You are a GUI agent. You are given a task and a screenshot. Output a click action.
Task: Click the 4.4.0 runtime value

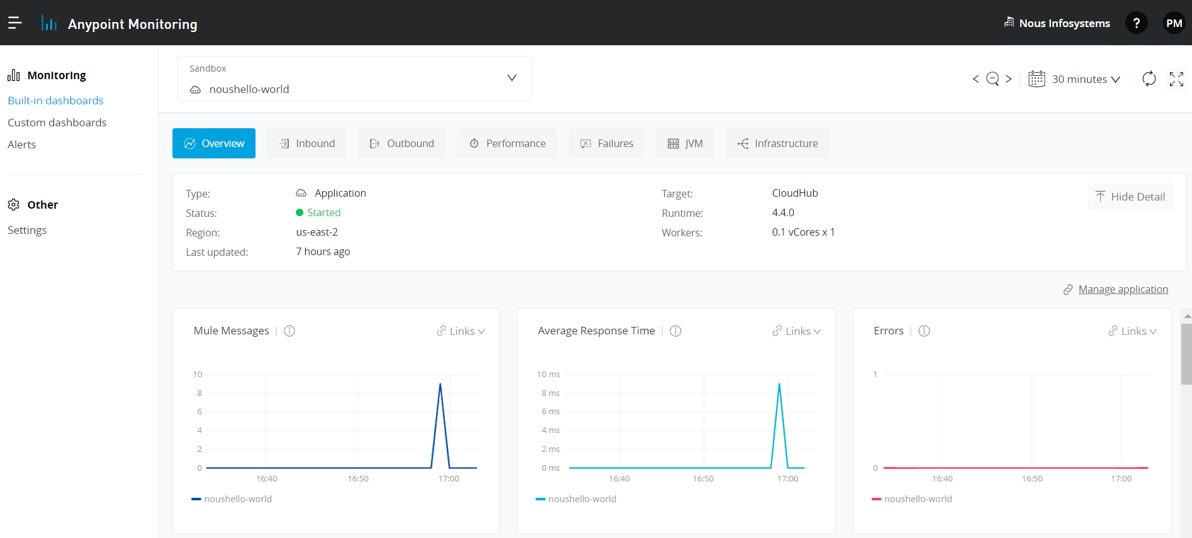coord(783,212)
